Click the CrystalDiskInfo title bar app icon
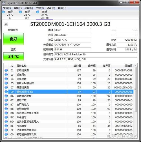Image resolution: width=141 pixels, height=142 pixels. (x=3, y=3)
